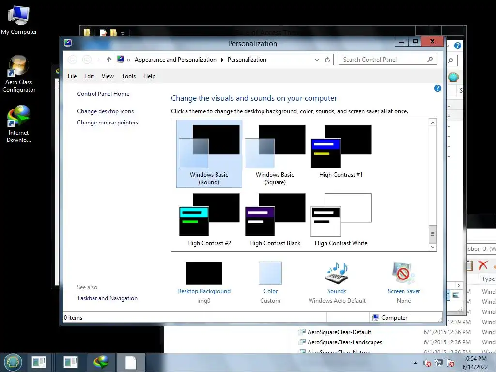Go up one level with the Up arrow
496x372 pixels.
click(109, 60)
